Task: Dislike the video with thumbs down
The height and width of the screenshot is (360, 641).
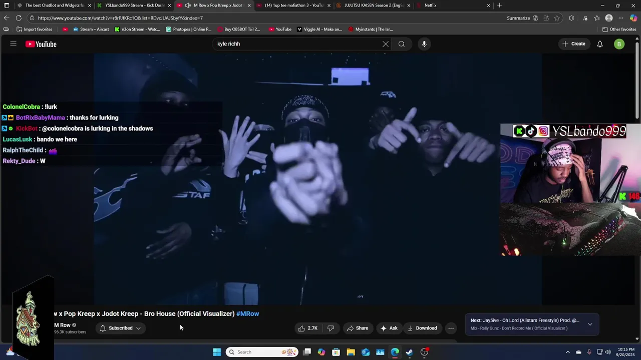Action: 331,328
